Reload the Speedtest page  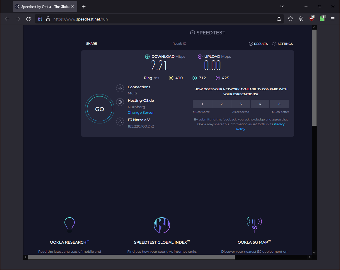(28, 19)
